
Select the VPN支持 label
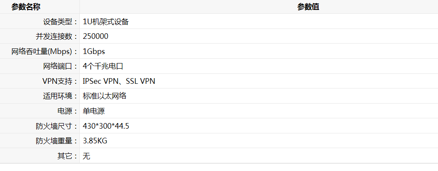point(58,81)
